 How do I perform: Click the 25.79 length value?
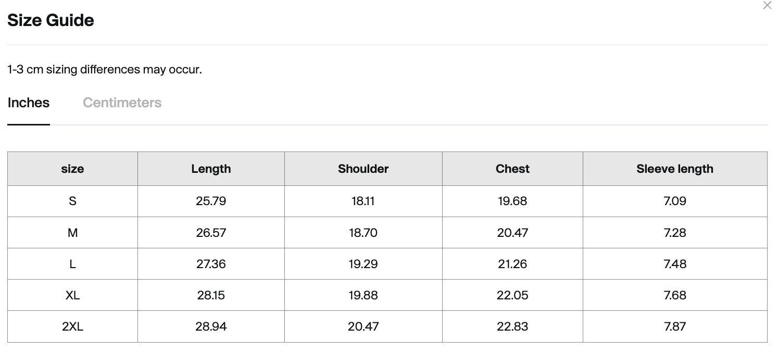(211, 201)
